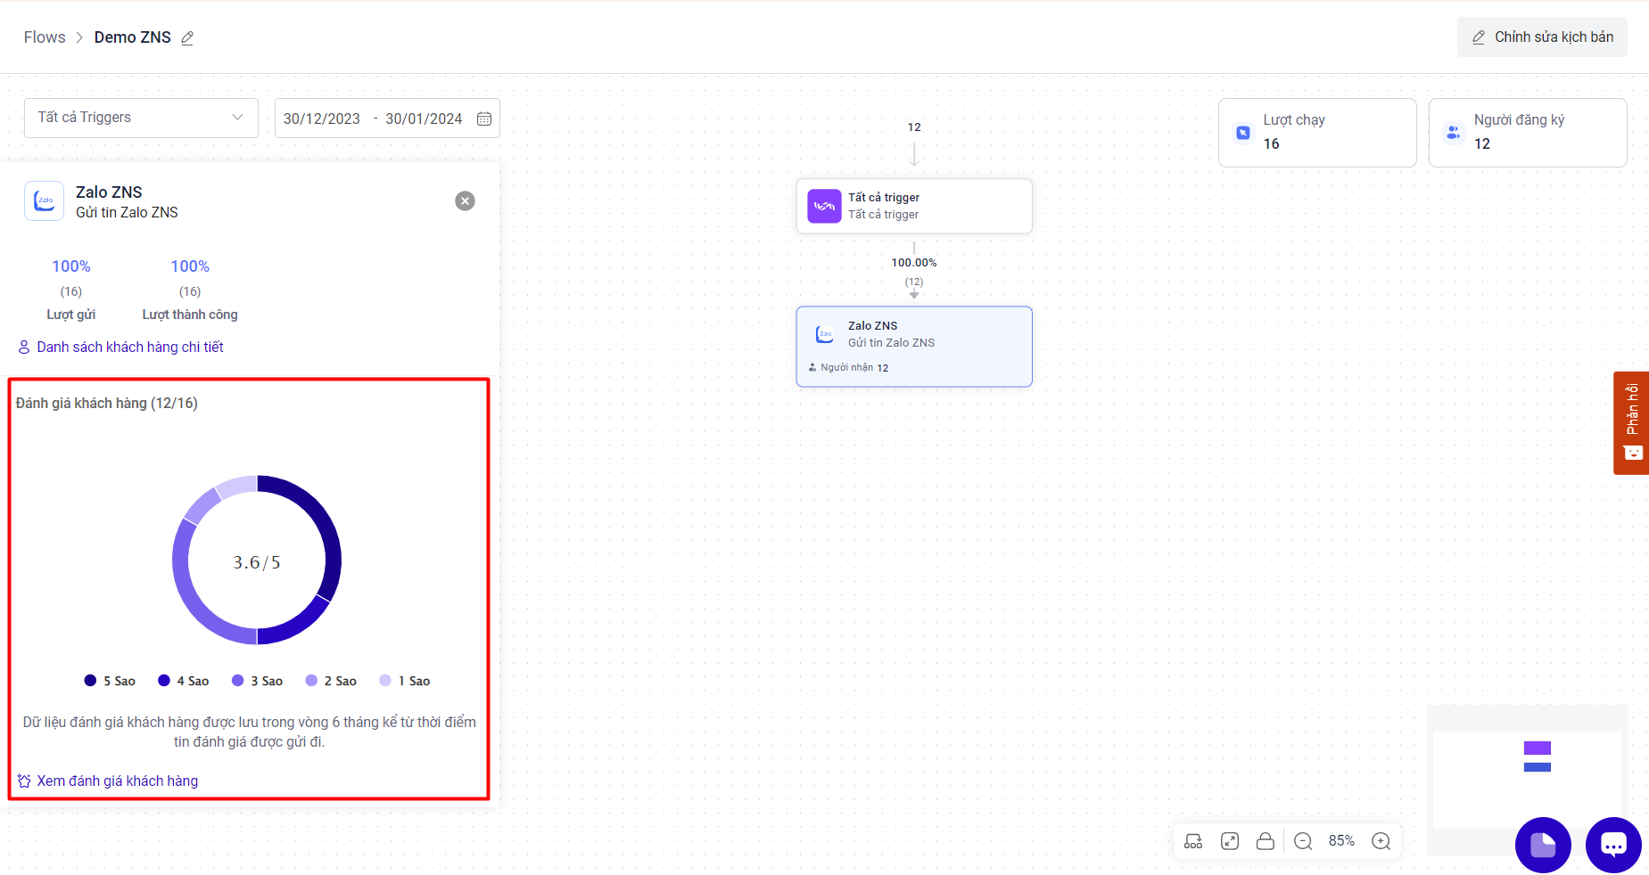The width and height of the screenshot is (1649, 875).
Task: Click the auto-arrange layout icon
Action: pyautogui.click(x=1193, y=841)
